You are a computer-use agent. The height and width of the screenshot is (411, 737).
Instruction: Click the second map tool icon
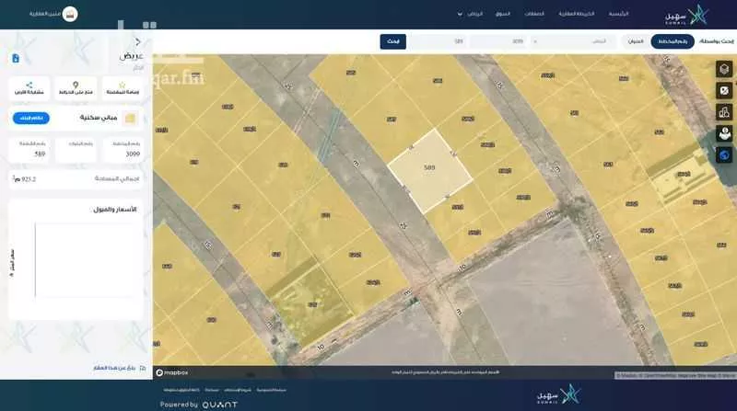(724, 90)
